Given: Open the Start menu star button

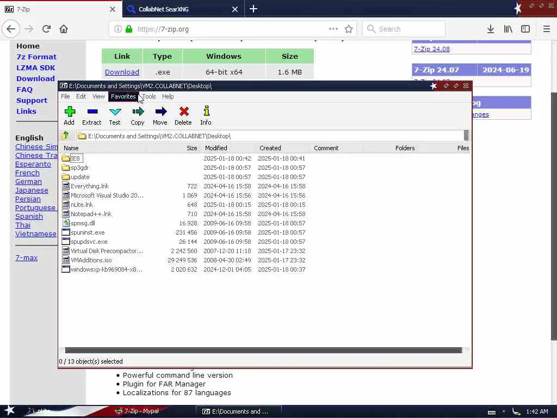Looking at the screenshot, I should pyautogui.click(x=9, y=410).
